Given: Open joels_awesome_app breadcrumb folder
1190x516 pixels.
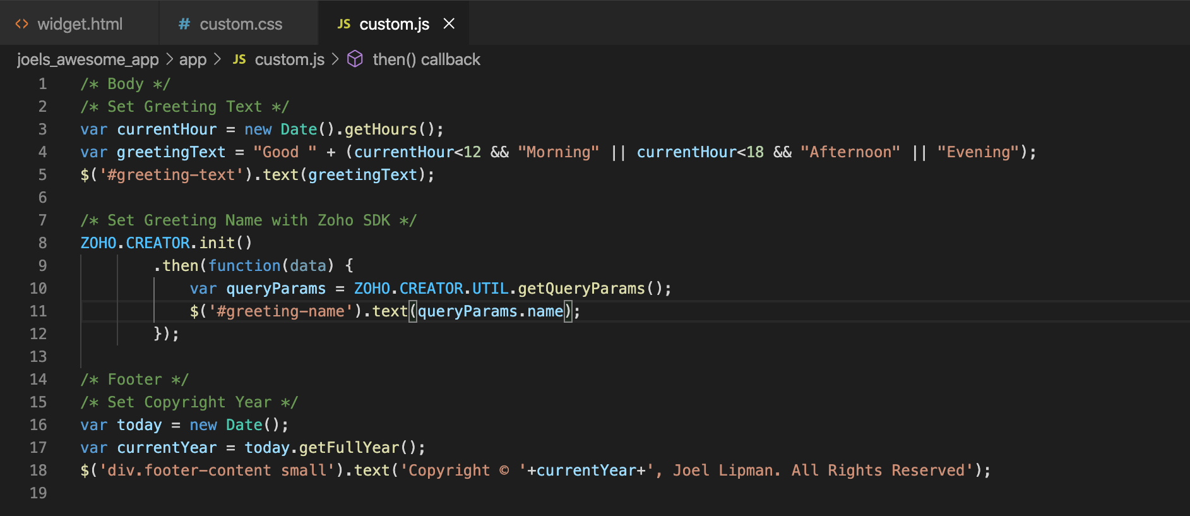Looking at the screenshot, I should tap(88, 59).
